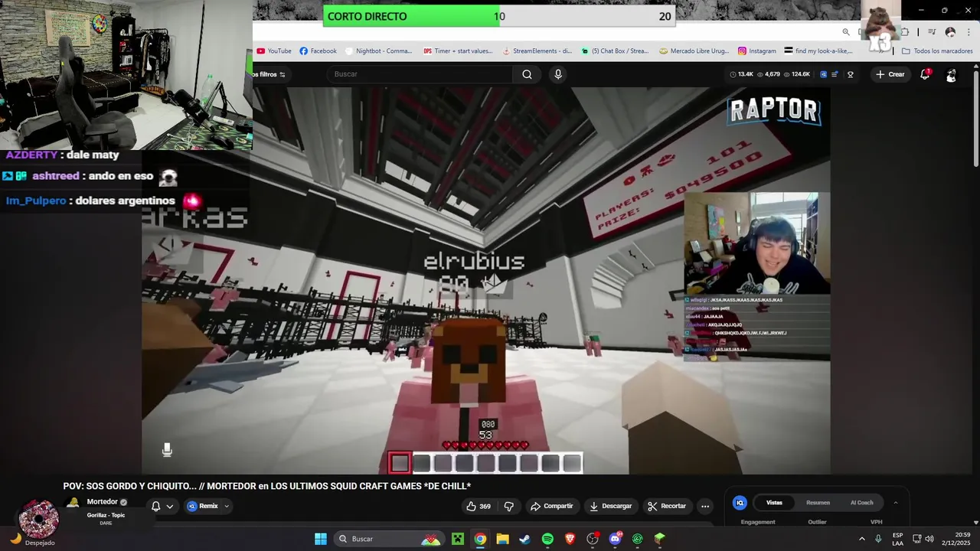Expand subscription notification chevron

coord(170,506)
